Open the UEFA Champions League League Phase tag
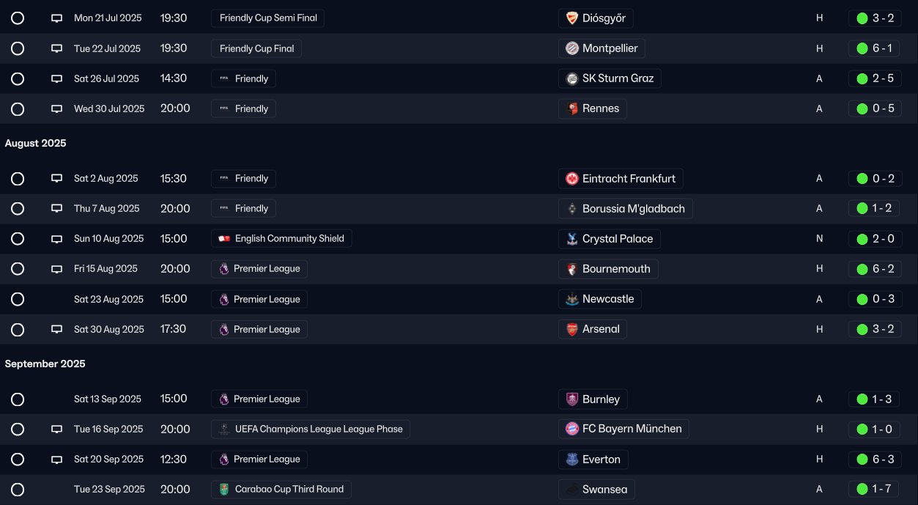Image resolution: width=918 pixels, height=505 pixels. [311, 429]
